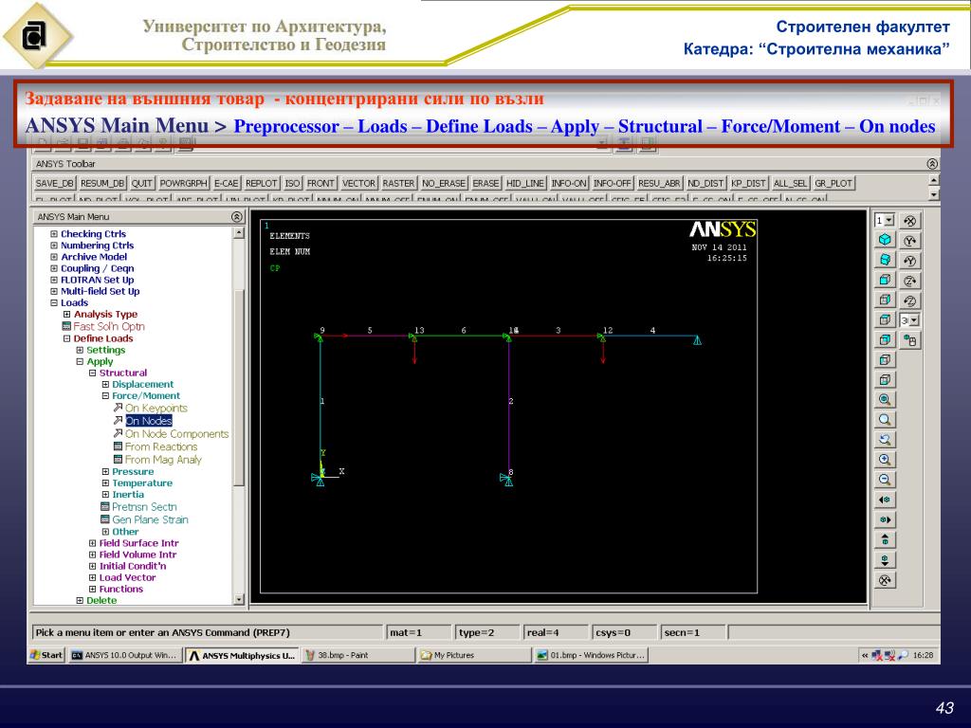Collapse the Define Loads node
Viewport: 971px width, 728px height.
pos(67,338)
